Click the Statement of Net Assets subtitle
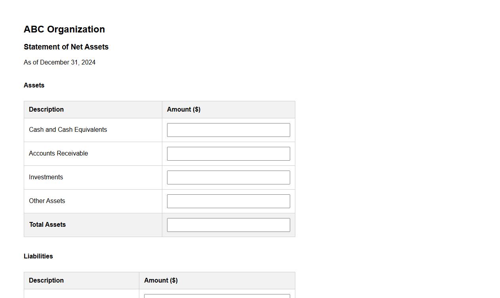The width and height of the screenshot is (500, 298). click(x=66, y=47)
